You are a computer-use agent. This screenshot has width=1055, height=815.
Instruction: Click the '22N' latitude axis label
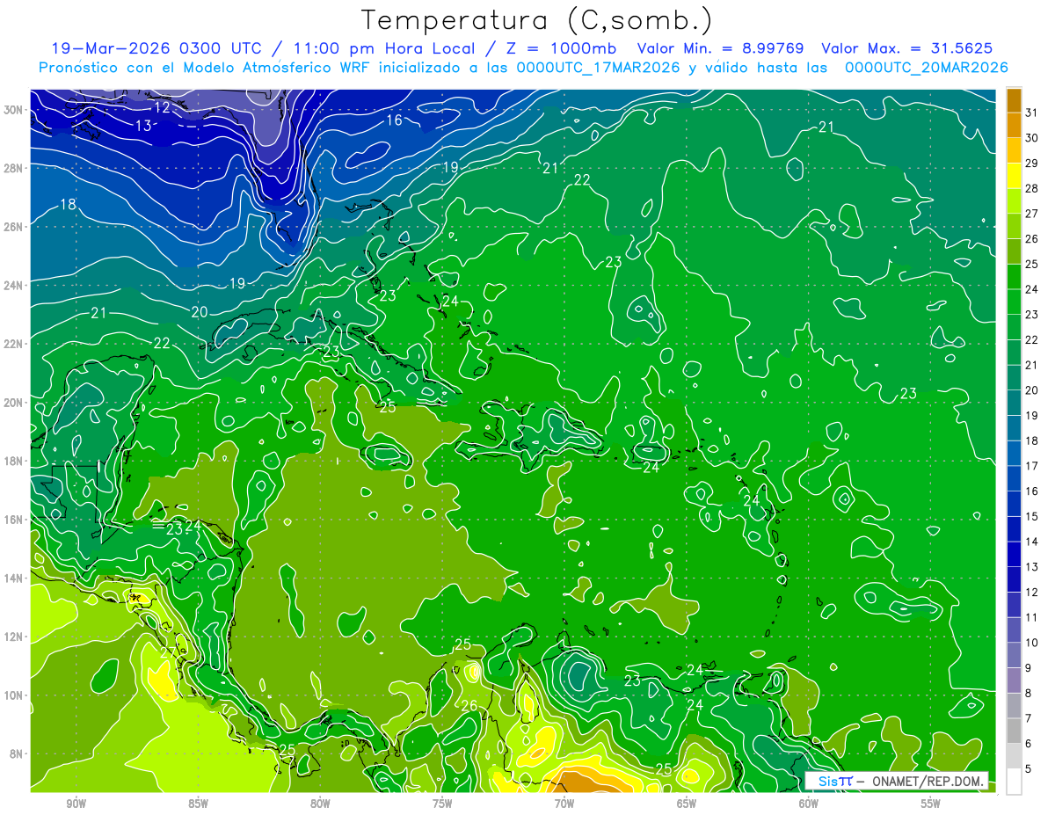[13, 344]
